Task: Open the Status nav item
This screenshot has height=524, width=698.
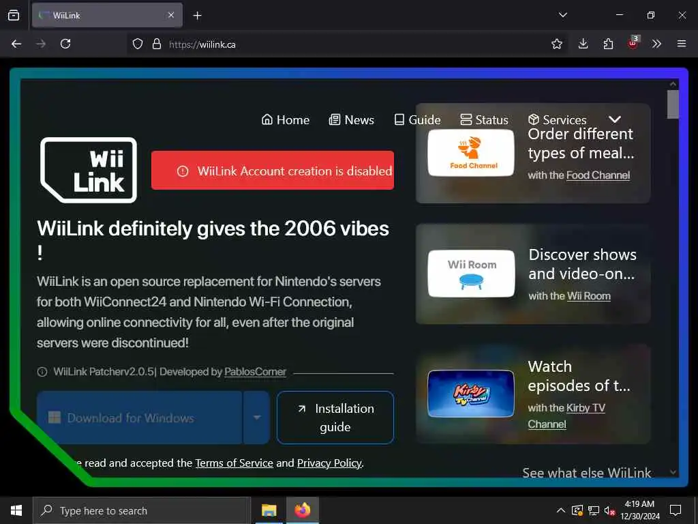Action: (x=484, y=120)
